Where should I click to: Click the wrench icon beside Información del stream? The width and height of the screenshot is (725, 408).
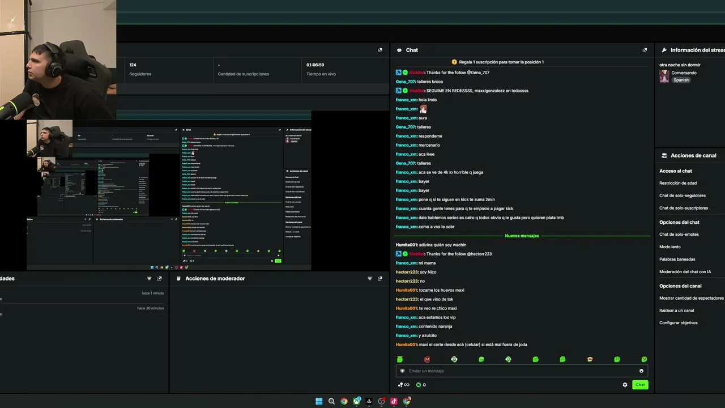click(664, 50)
